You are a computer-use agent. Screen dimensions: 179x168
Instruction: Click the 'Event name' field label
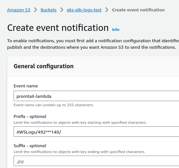point(26,86)
